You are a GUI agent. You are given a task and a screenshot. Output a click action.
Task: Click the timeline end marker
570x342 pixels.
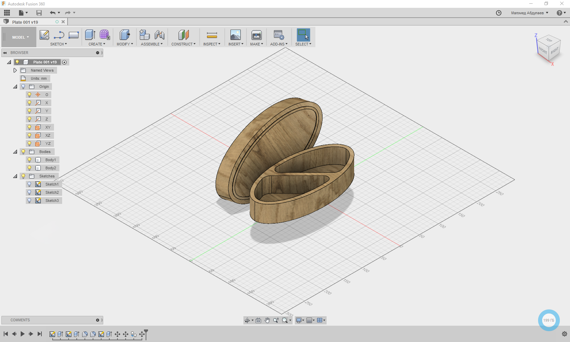coord(146,332)
